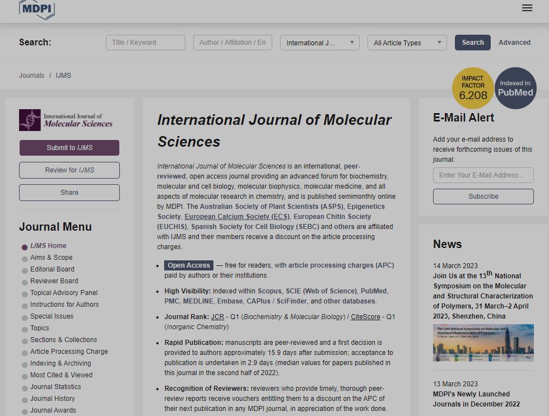Select the IJMS Home menu entry
This screenshot has height=416, width=549.
(48, 245)
